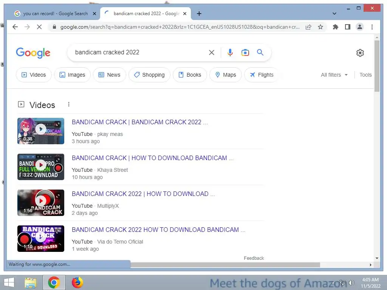
Task: Open Videos section three-dot options
Action: (69, 104)
